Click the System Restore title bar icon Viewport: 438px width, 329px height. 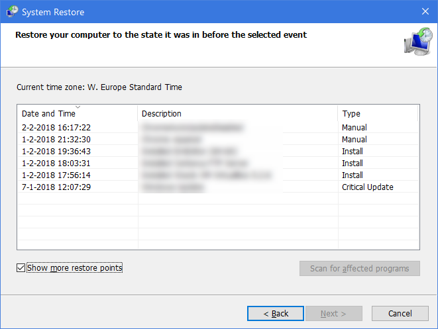[x=13, y=11]
